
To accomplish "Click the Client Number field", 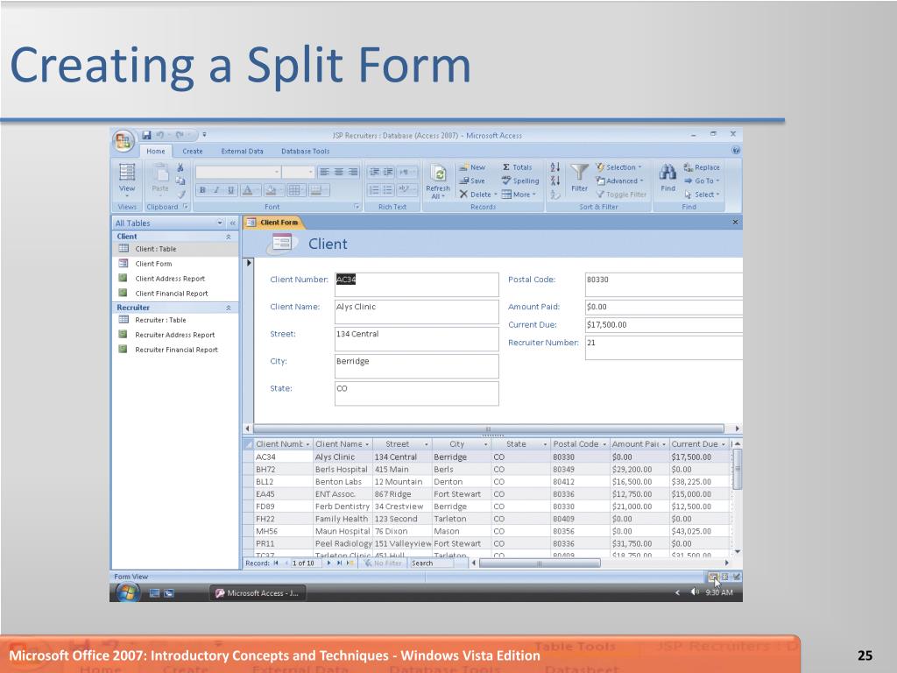I will tap(416, 285).
